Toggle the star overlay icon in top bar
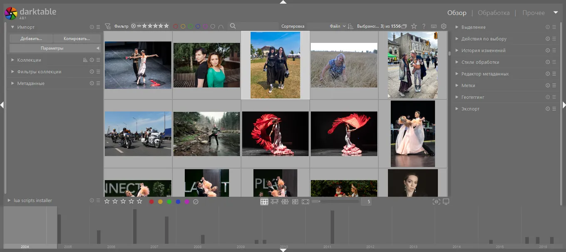Viewport: 566px width, 252px height. (x=414, y=26)
